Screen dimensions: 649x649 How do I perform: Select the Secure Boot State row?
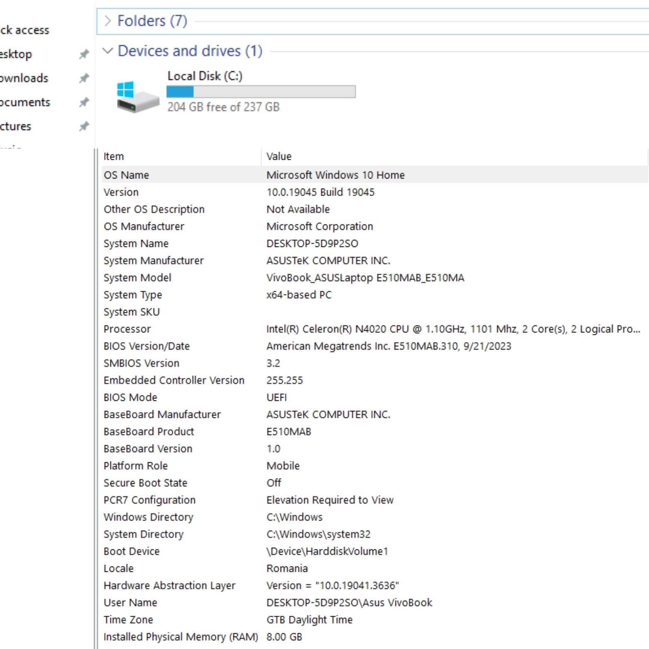[375, 483]
